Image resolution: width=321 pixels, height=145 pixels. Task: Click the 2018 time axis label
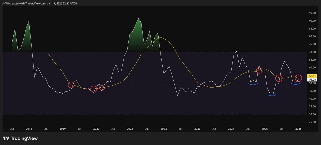tap(29, 129)
